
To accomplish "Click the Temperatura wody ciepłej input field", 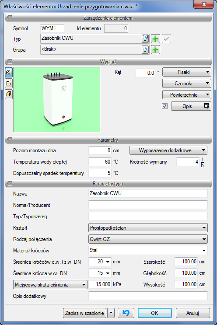I will pyautogui.click(x=100, y=162).
